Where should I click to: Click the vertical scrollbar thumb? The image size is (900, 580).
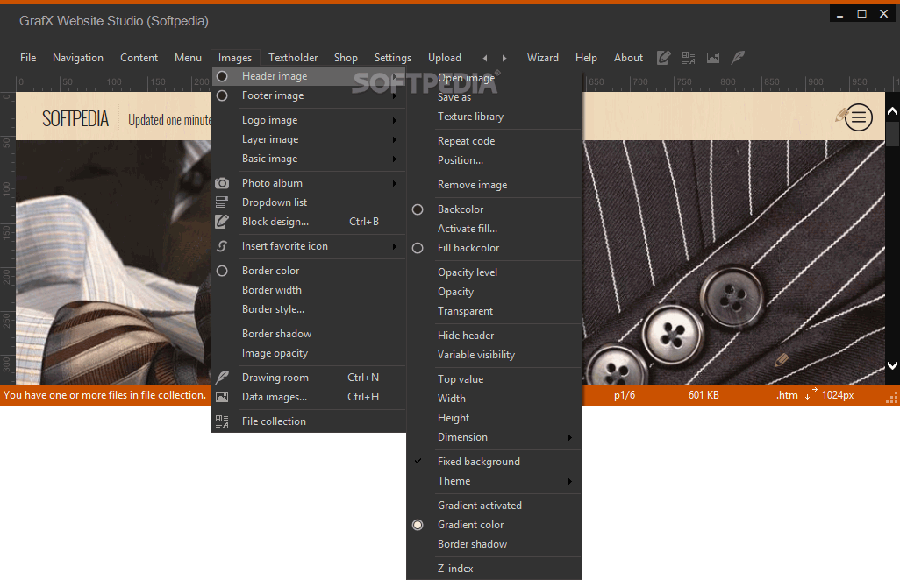[x=892, y=133]
